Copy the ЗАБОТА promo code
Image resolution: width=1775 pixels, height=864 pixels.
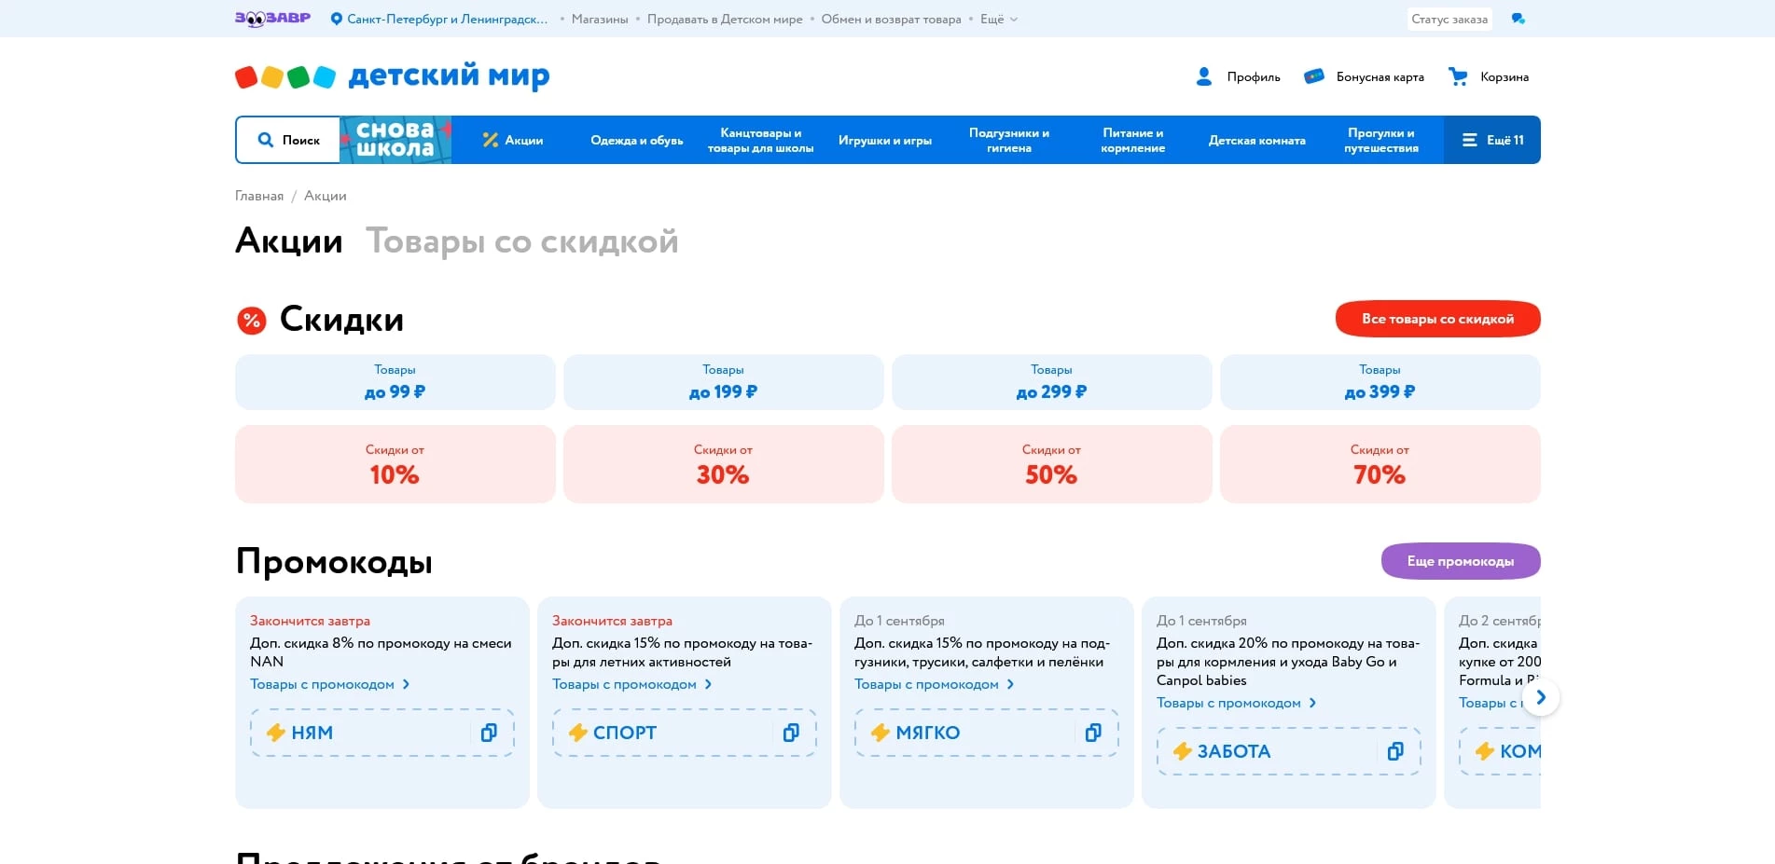(x=1396, y=751)
